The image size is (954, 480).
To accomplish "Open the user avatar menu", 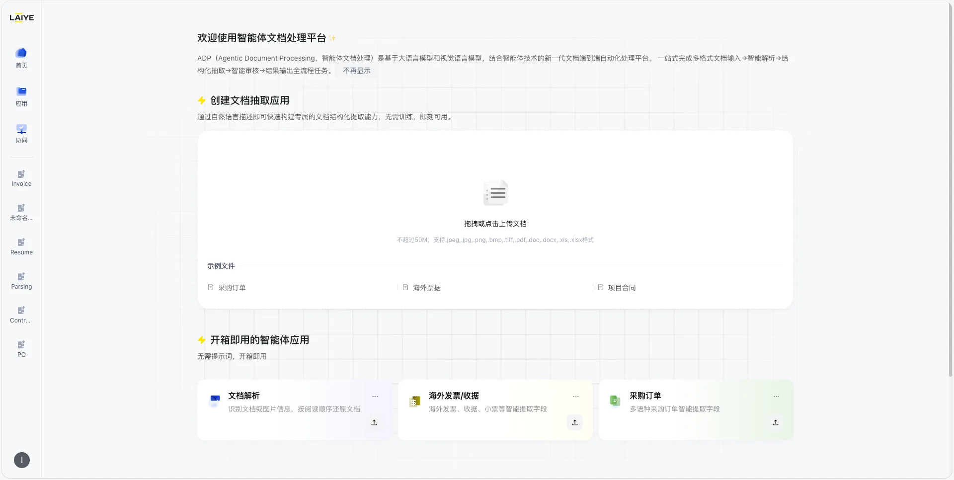I will click(x=22, y=460).
